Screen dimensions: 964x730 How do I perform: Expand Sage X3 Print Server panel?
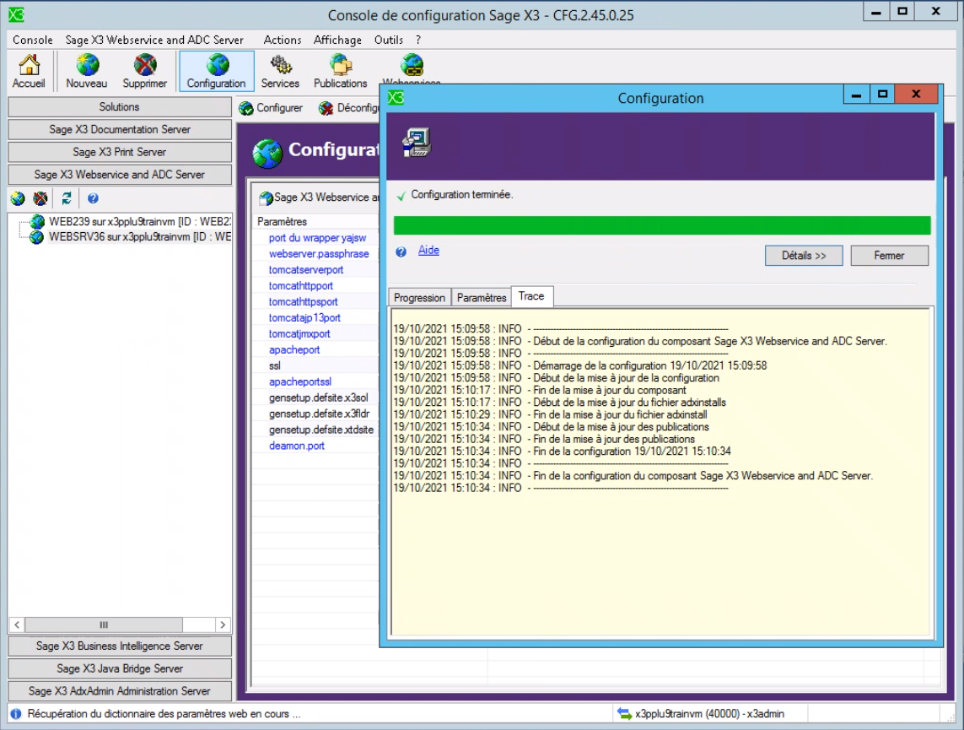click(x=120, y=152)
